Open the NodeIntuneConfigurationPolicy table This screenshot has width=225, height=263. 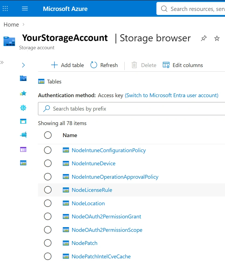coord(109,150)
